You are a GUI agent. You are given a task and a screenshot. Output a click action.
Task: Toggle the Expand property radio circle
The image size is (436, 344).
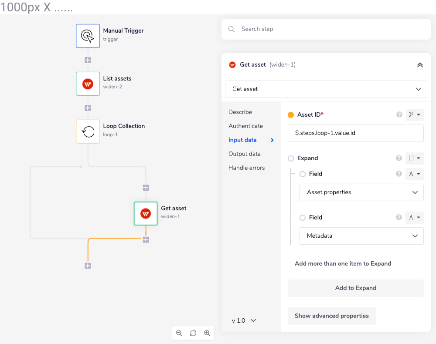291,159
